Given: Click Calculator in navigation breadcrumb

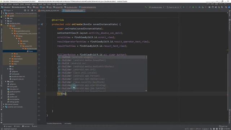Looking at the screenshot, I should [x=6, y=7].
